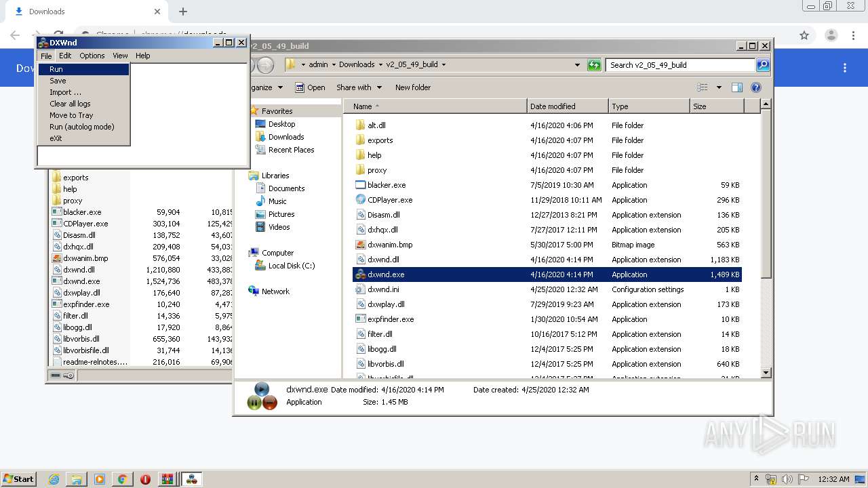Expand the Downloads breadcrumb arrow

pyautogui.click(x=380, y=65)
